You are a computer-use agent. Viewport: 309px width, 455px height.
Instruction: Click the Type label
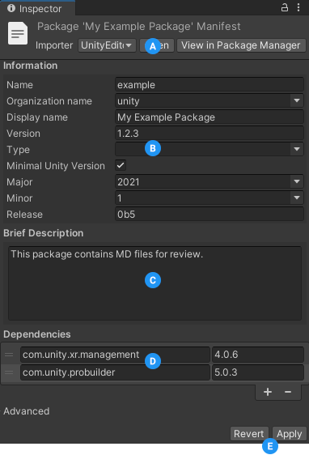(18, 150)
